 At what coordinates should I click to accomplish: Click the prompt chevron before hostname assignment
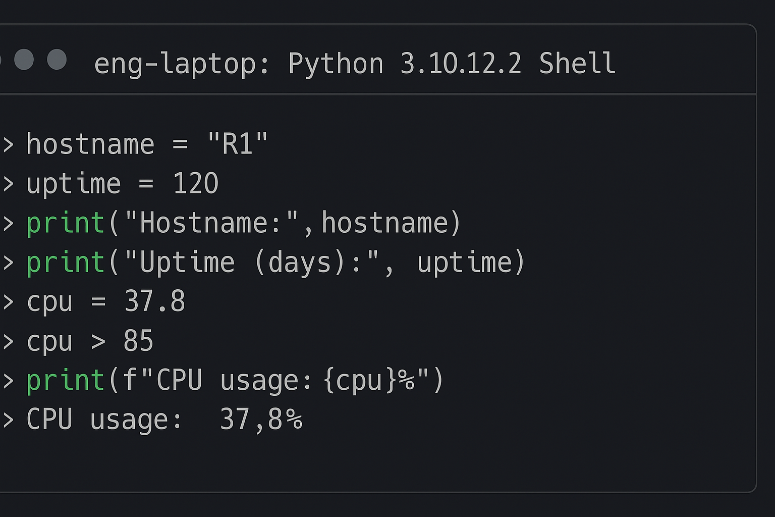coord(7,143)
